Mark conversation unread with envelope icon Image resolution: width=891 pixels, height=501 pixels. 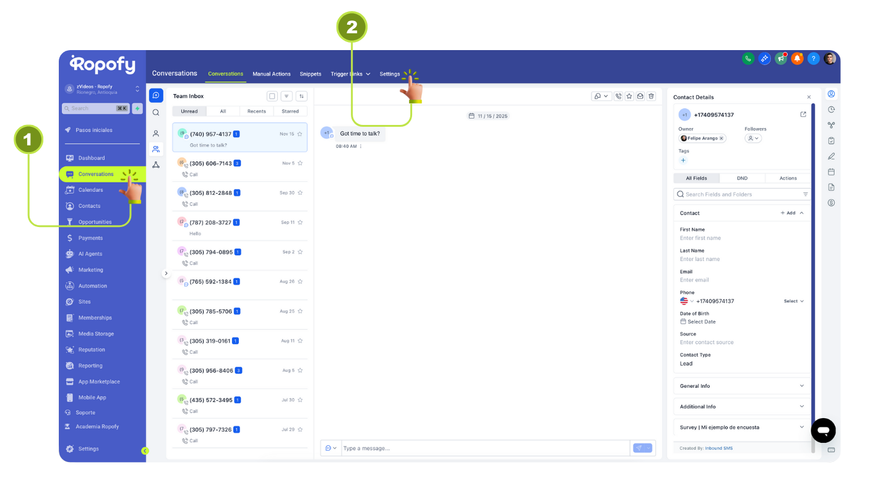[x=640, y=96]
